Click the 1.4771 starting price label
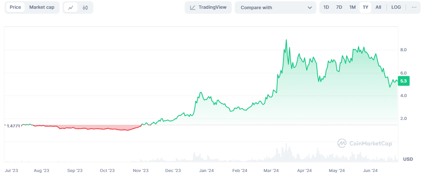The image size is (421, 177). pos(13,125)
